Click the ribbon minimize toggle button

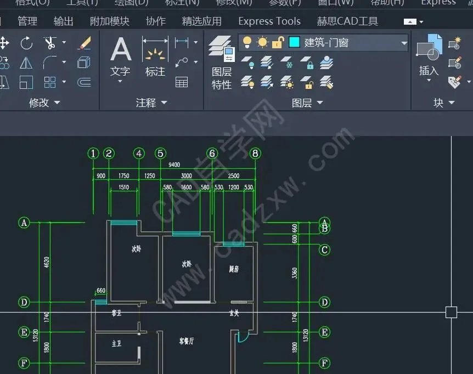(410, 22)
